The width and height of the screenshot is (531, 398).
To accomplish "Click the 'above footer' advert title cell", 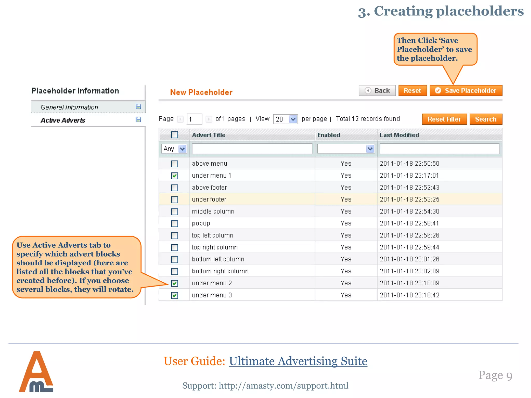I will pos(252,187).
